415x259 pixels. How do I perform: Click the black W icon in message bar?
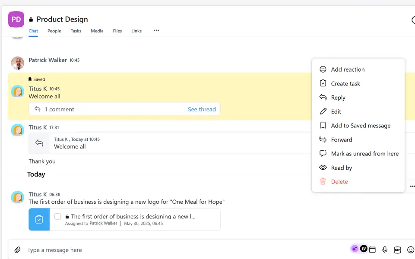(364, 249)
